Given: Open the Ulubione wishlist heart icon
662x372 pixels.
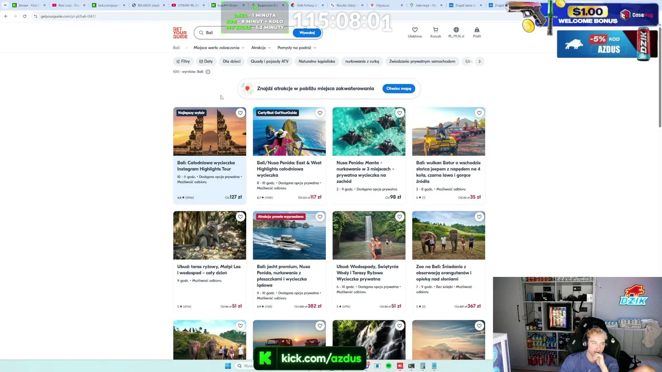Looking at the screenshot, I should coord(415,30).
